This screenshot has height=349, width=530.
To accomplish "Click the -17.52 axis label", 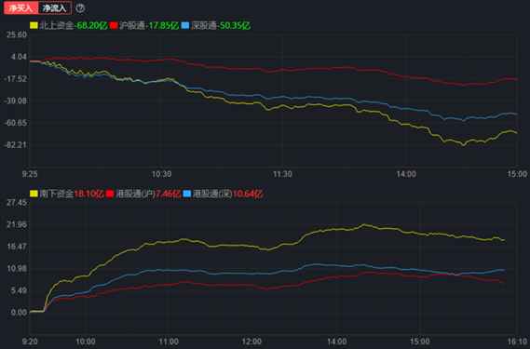I will (x=15, y=79).
